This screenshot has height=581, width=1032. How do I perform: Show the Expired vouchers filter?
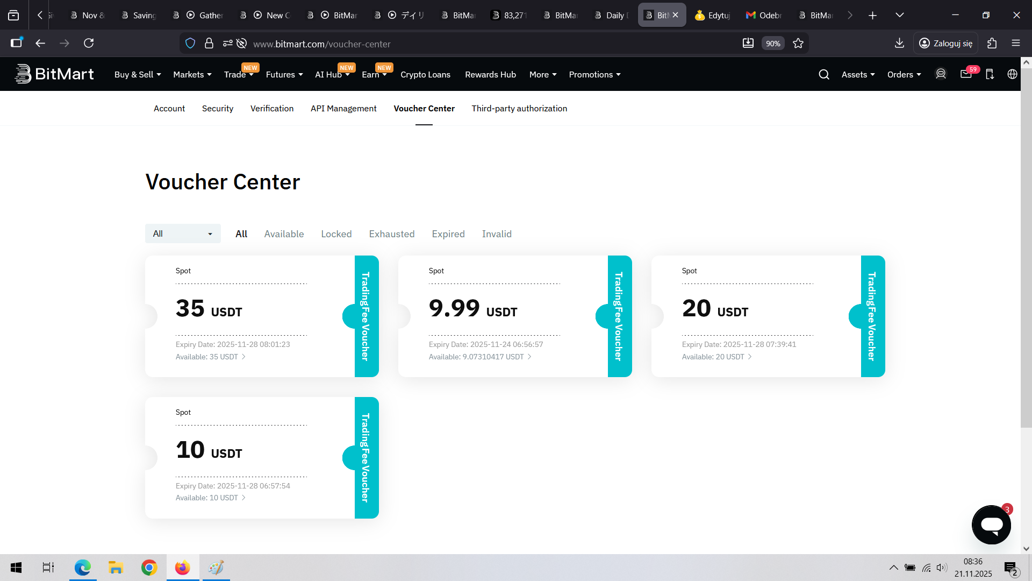click(448, 234)
